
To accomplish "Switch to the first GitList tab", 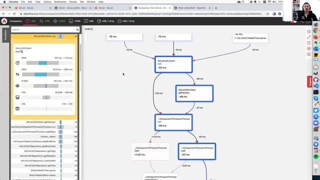I will point(32,8).
